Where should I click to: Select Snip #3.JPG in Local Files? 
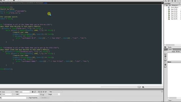click(x=174, y=13)
